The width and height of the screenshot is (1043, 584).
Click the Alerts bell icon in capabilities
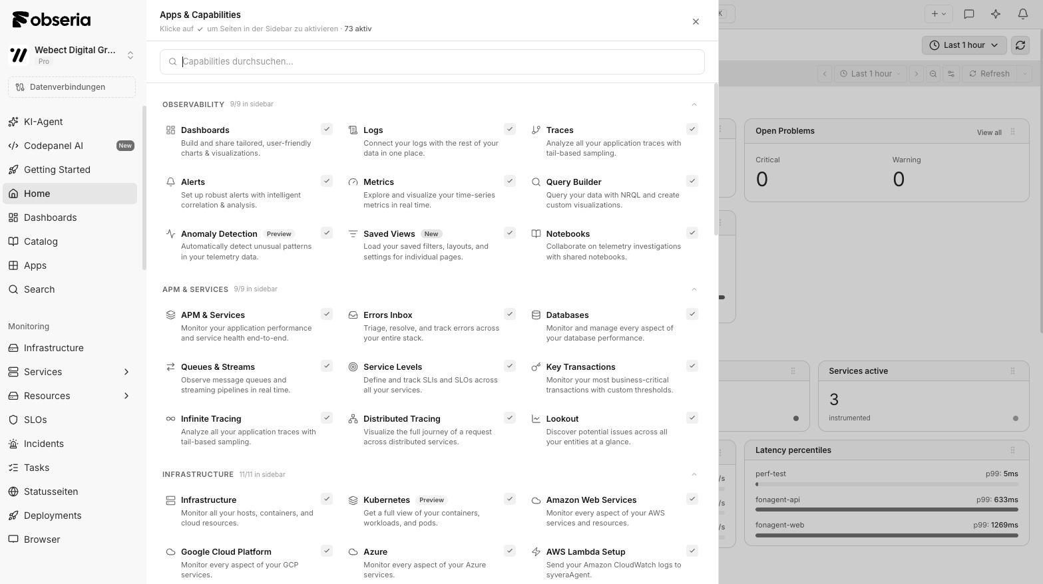tap(170, 182)
